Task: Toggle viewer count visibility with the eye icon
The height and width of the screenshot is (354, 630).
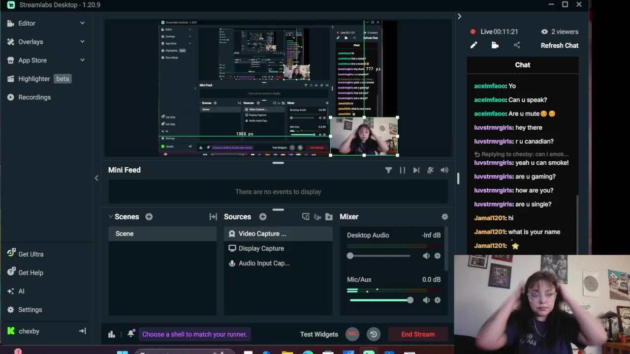Action: tap(544, 31)
